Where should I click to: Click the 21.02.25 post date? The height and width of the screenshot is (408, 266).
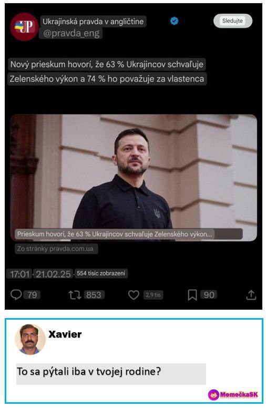click(53, 274)
